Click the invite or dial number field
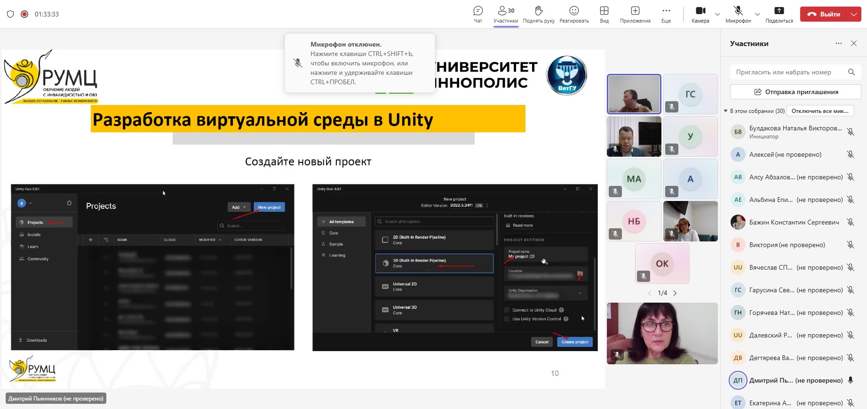The image size is (867, 409). pyautogui.click(x=795, y=72)
